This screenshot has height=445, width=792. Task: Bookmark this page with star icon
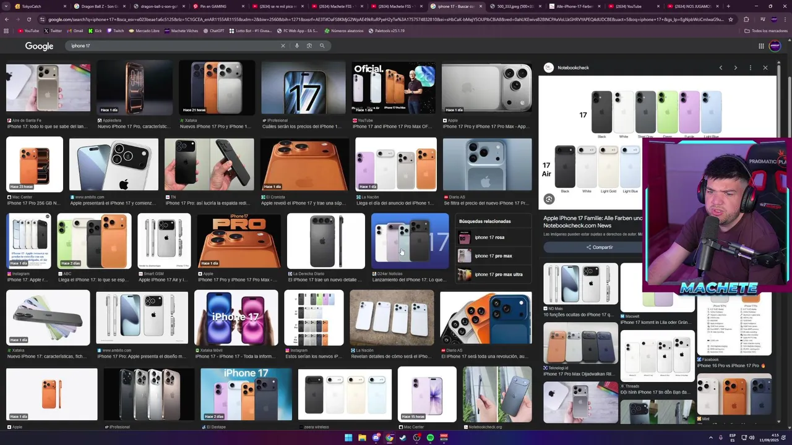point(731,19)
